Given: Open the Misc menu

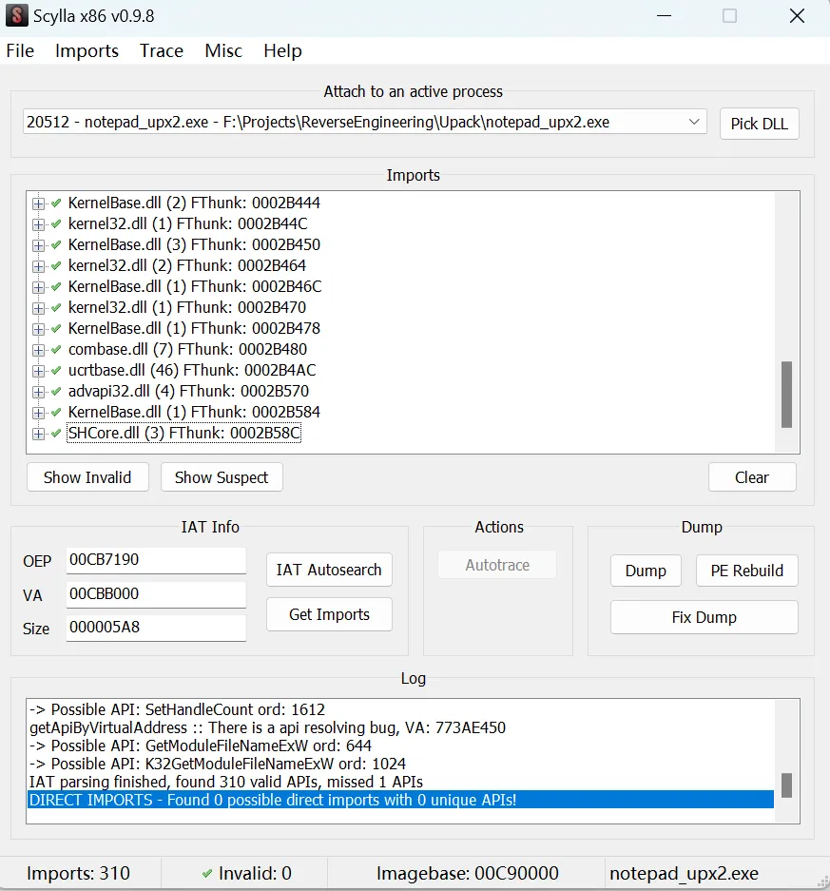Looking at the screenshot, I should click(223, 51).
